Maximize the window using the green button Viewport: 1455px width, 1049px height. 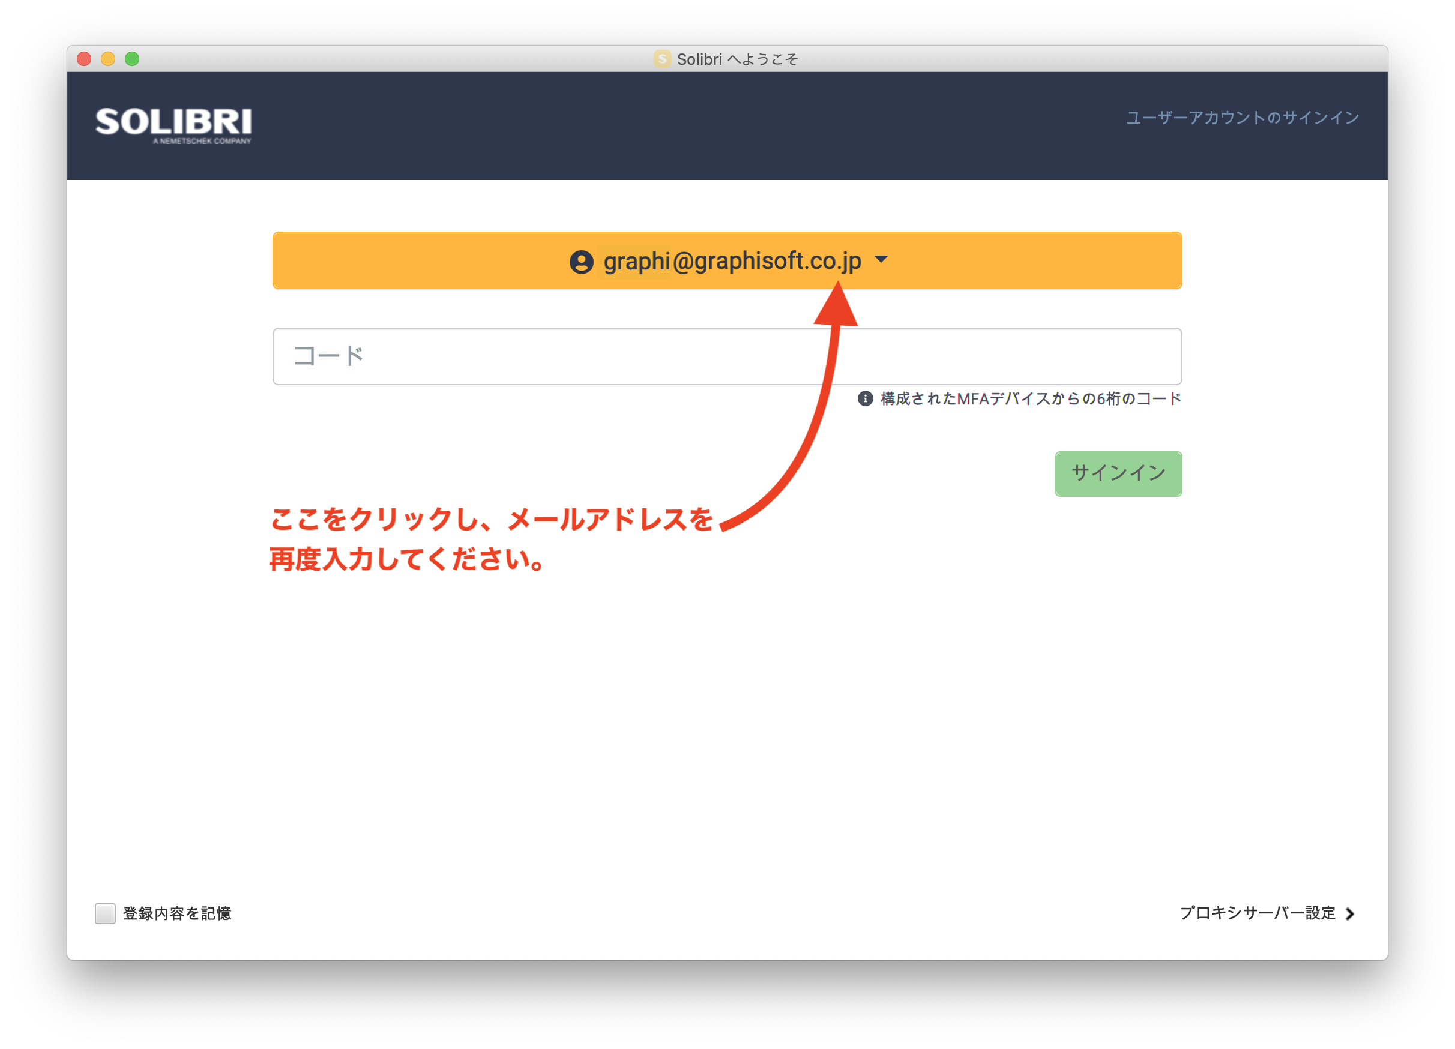[132, 59]
